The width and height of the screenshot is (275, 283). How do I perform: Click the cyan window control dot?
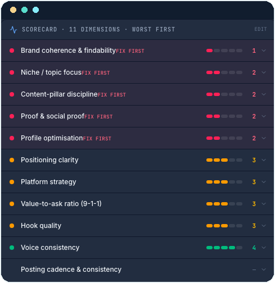click(x=35, y=10)
